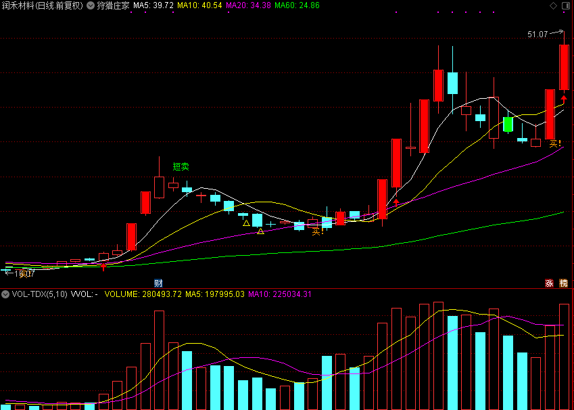Click the green candlestick on the chart
574x410 pixels.
508,124
